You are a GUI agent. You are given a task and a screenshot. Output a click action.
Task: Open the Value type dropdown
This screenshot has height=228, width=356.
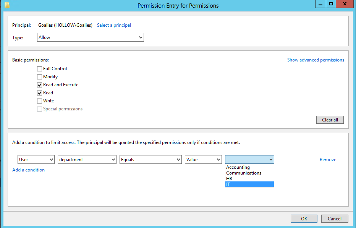click(x=203, y=160)
